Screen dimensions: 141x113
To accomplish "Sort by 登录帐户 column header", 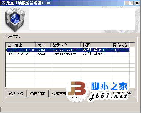I will (66, 45).
